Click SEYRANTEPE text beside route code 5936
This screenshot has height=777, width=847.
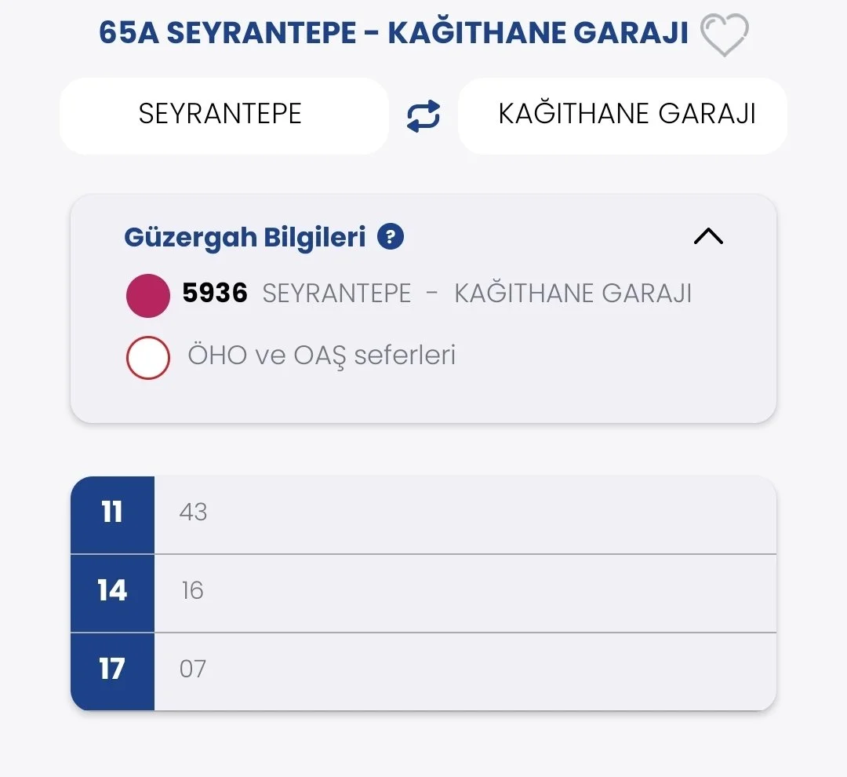pos(336,294)
